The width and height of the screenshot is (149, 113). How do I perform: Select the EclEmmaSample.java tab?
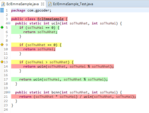tap(22, 4)
